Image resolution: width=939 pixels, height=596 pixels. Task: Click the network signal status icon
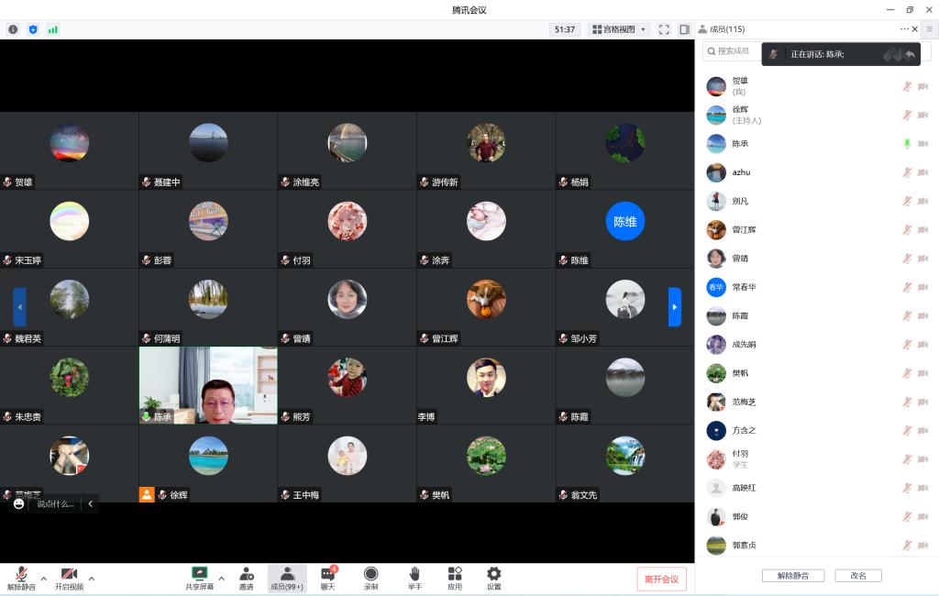53,29
